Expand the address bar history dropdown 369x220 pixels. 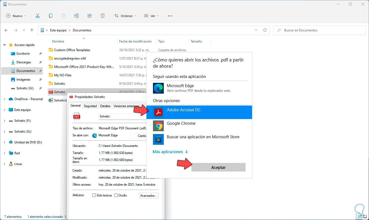256,30
